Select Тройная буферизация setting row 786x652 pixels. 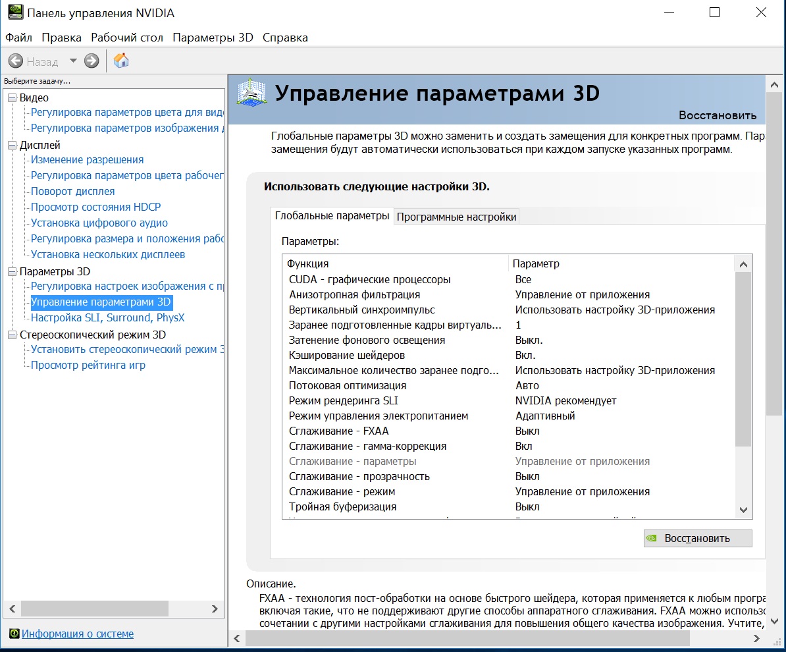click(509, 506)
